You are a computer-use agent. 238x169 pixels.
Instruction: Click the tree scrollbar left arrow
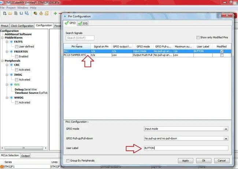[x=2, y=148]
